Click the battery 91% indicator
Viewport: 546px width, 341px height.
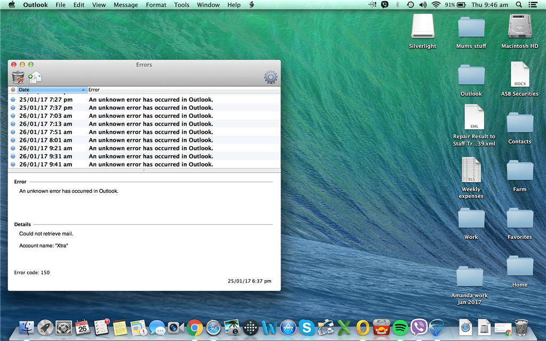(x=455, y=5)
